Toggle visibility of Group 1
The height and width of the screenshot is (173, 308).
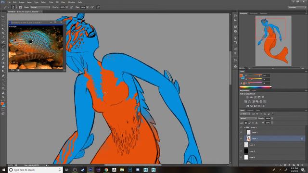[x=241, y=127]
